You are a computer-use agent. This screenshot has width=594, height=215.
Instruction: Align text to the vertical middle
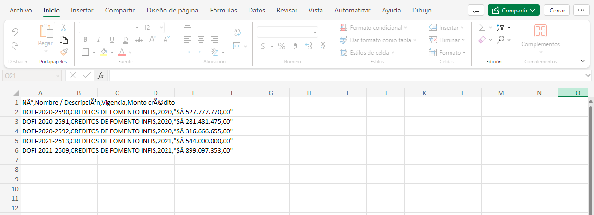[202, 27]
